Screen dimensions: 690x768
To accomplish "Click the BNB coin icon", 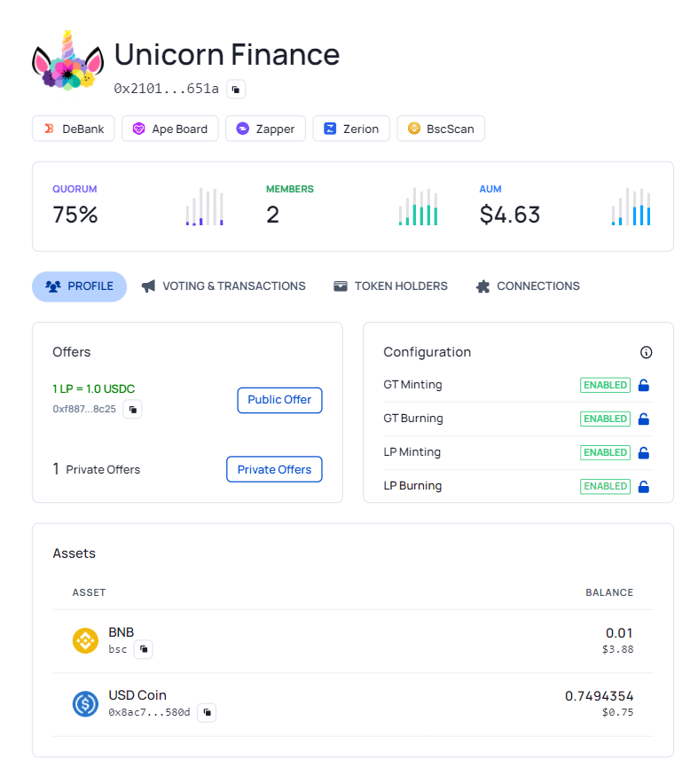I will tap(85, 640).
